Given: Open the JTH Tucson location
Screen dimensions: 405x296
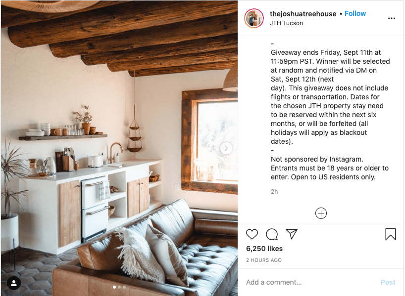Looking at the screenshot, I should tap(287, 23).
